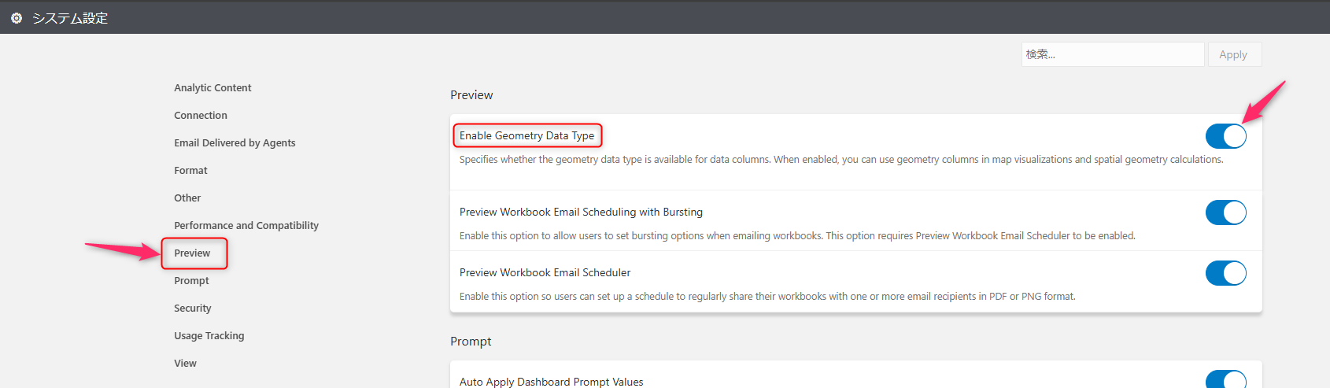This screenshot has height=388, width=1330.
Task: Toggle Preview Workbook Email Scheduling with Bursting
Action: click(x=1225, y=212)
